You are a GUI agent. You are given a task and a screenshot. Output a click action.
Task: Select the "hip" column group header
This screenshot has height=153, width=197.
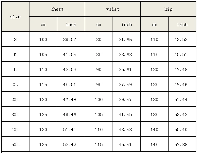click(x=168, y=9)
